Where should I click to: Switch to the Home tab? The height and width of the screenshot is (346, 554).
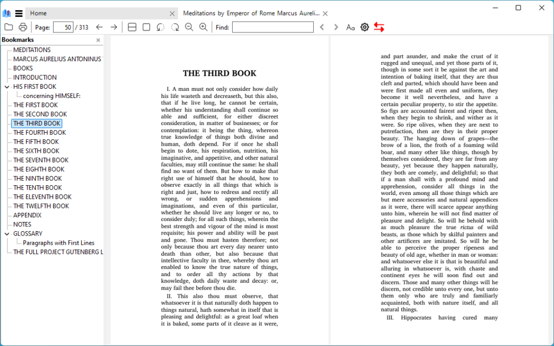[102, 14]
